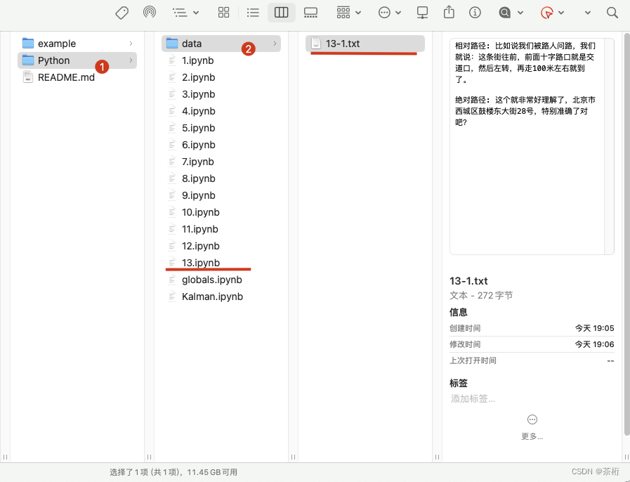The width and height of the screenshot is (630, 482).
Task: Click the Python folder icon
Action: coord(28,60)
